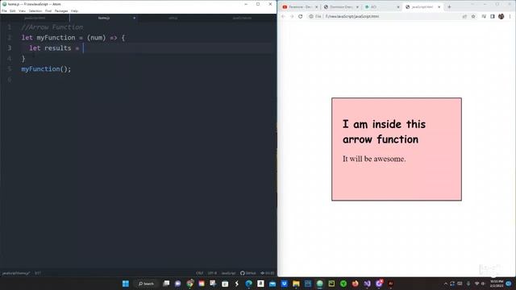
Task: Click the UTF-8 encoding selector in status bar
Action: pos(212,273)
